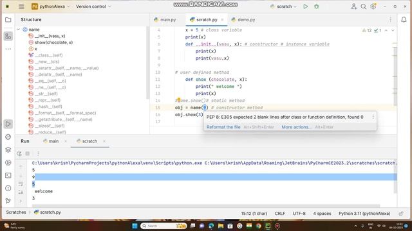Open 4 spaces indent selector

click(x=322, y=214)
